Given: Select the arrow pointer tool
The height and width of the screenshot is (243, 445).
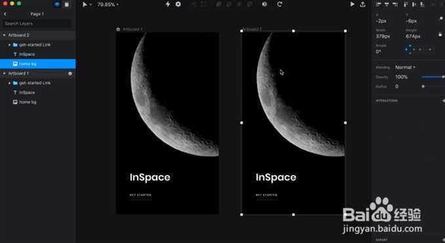Looking at the screenshot, I should (85, 5).
